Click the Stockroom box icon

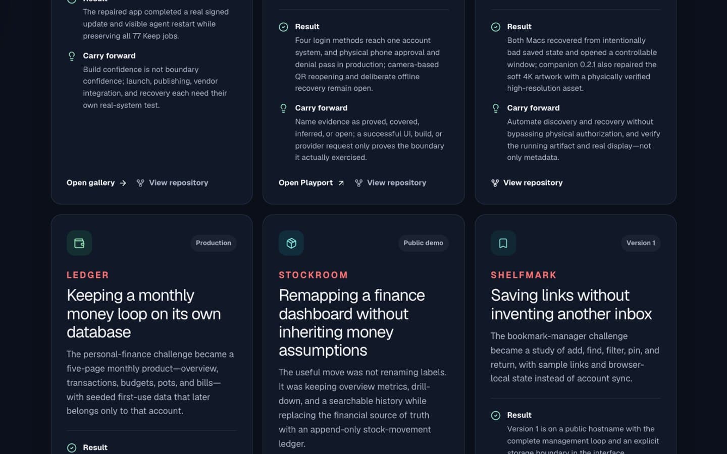(x=291, y=243)
